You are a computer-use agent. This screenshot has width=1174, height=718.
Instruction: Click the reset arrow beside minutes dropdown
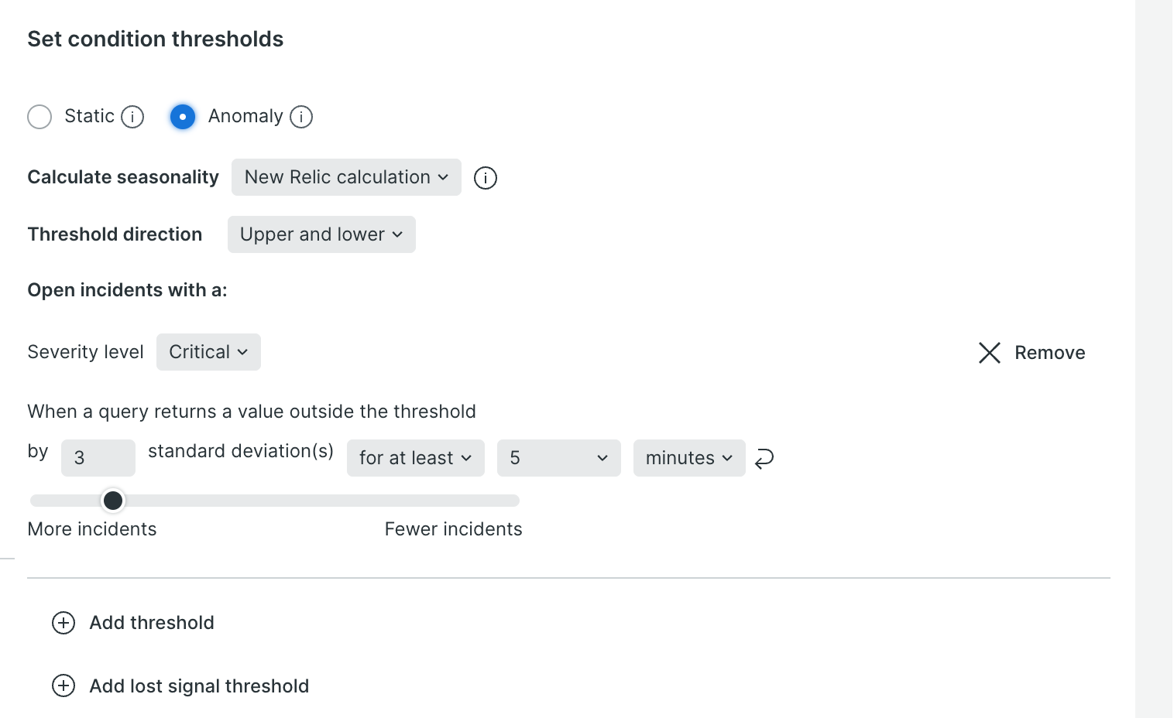(764, 458)
